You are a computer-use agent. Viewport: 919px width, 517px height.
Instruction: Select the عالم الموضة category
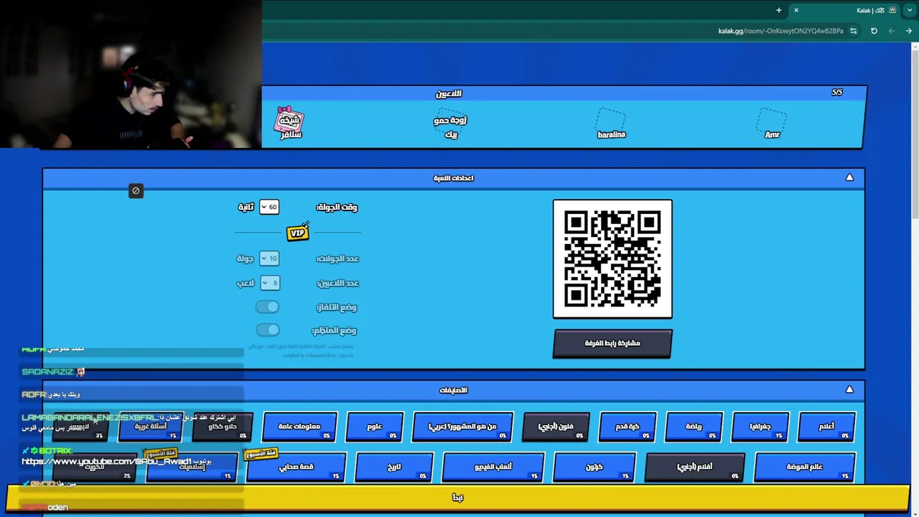tap(805, 467)
